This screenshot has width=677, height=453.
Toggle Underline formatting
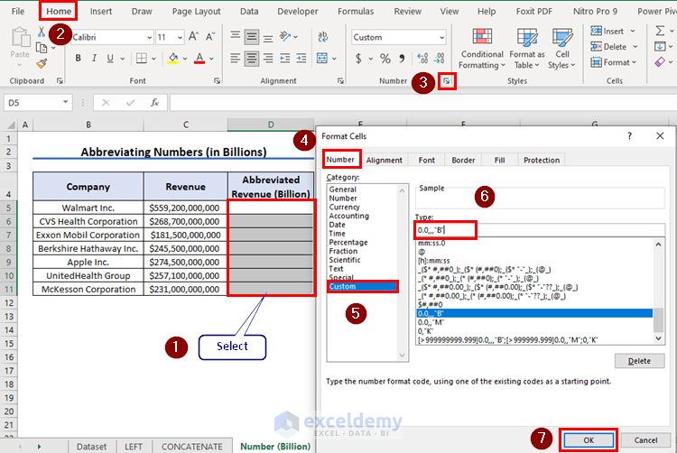click(110, 58)
